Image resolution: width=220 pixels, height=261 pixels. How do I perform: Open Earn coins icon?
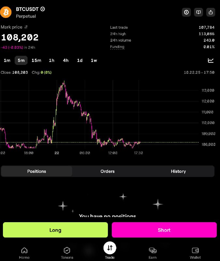click(x=153, y=250)
